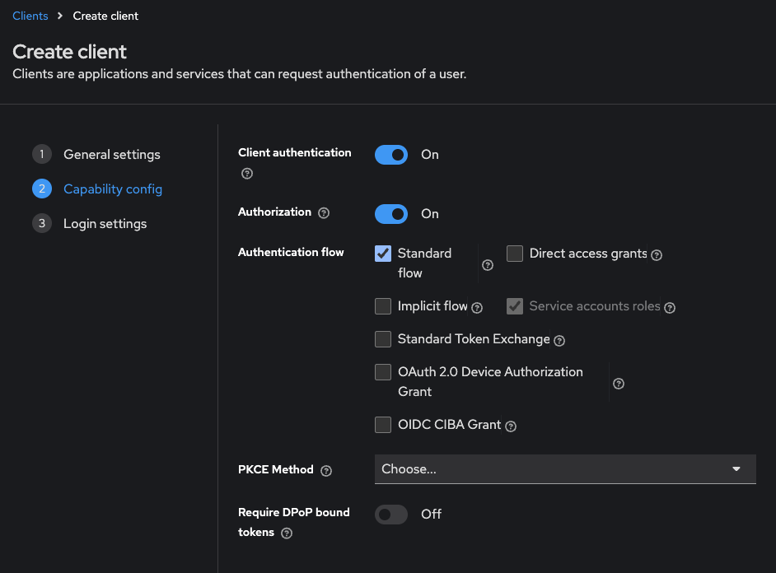Turn off the Client authentication toggle
The image size is (776, 573).
[x=390, y=155]
